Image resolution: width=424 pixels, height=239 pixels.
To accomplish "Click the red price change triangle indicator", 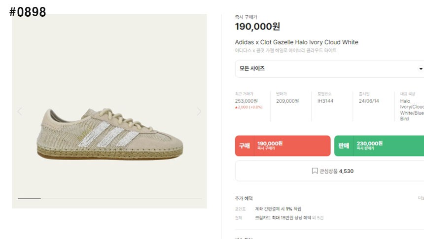I will coord(237,107).
